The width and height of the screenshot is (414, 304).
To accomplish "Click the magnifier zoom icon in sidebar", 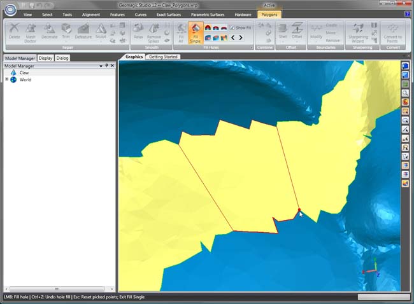I will tap(405, 93).
